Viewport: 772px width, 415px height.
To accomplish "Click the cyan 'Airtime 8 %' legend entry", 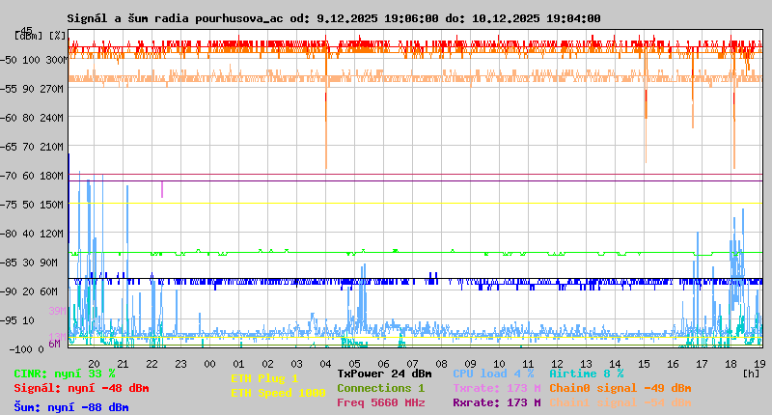I will point(586,373).
